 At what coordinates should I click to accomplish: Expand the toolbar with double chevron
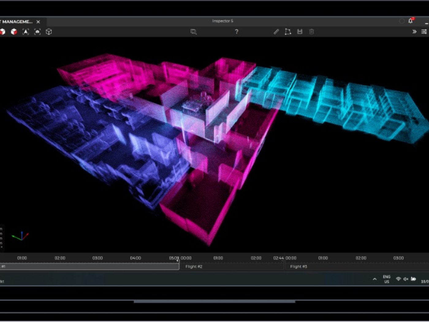[x=414, y=32]
